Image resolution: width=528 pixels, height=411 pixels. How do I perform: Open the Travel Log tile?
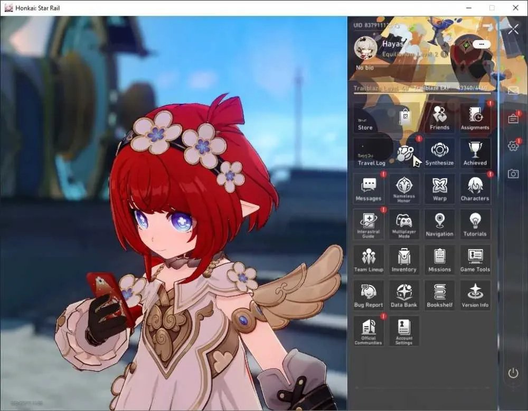386,153
